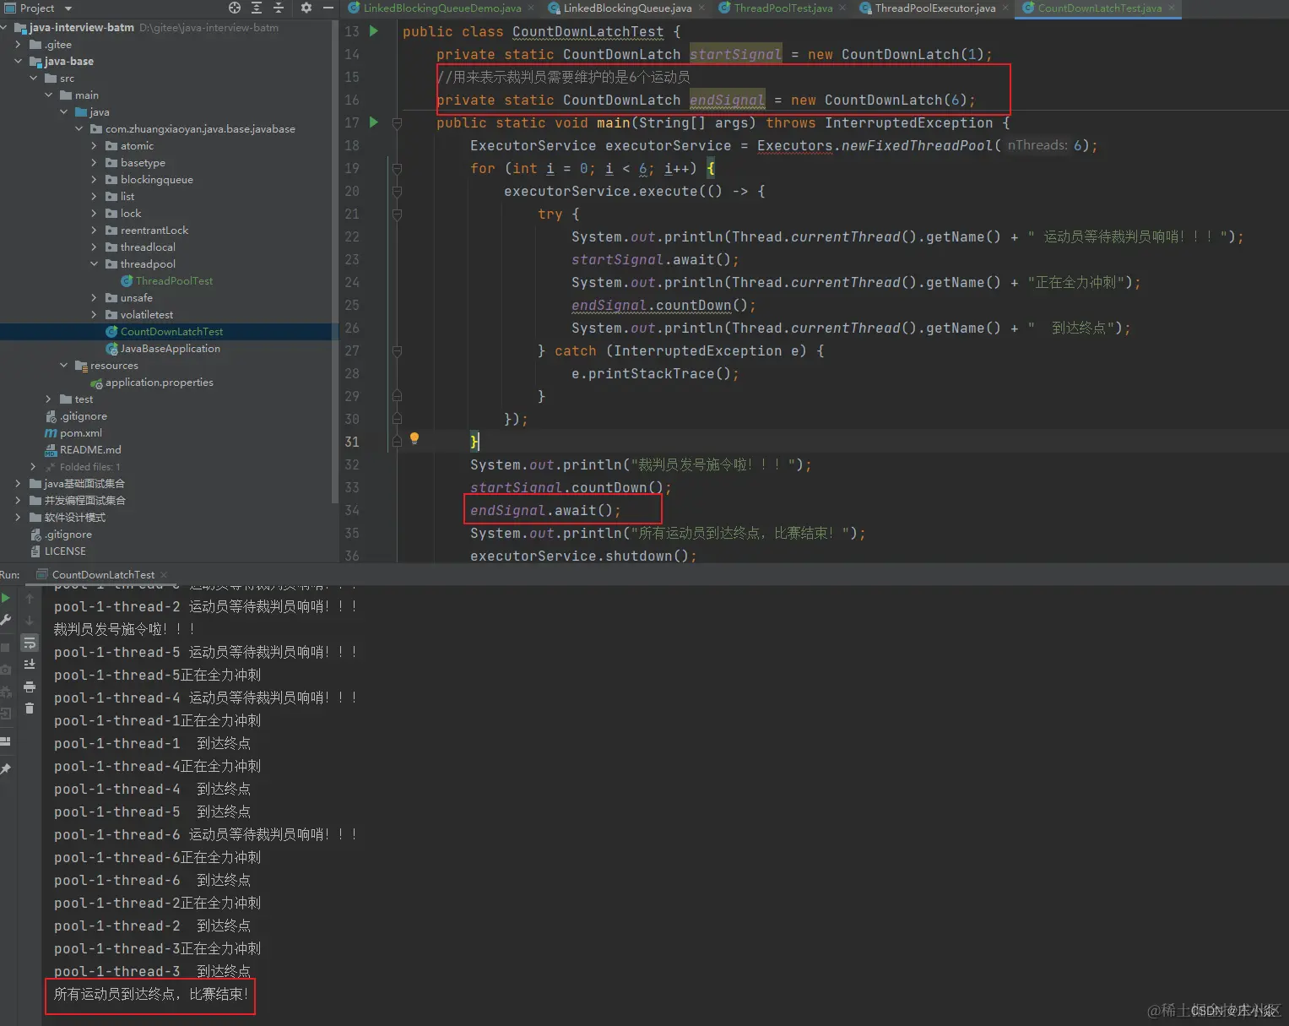The image size is (1289, 1026).
Task: Switch to ThreadPoolTest.java tab
Action: point(783,8)
